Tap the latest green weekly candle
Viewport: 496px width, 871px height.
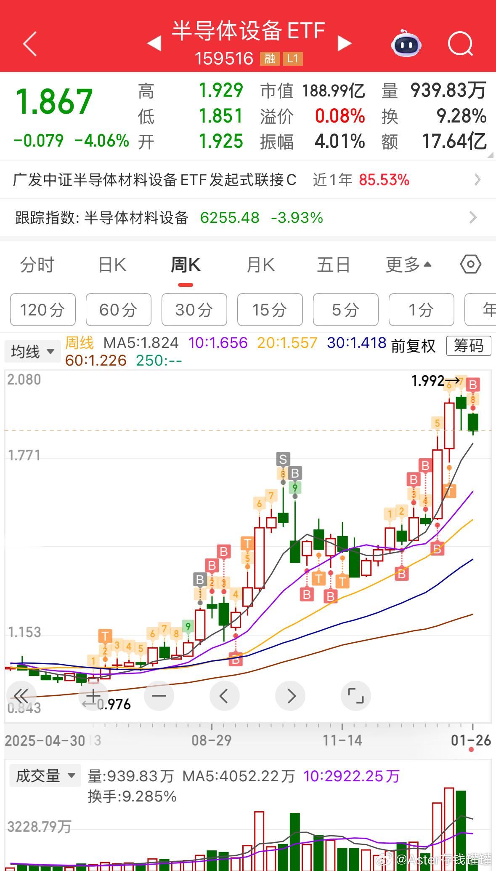point(473,422)
